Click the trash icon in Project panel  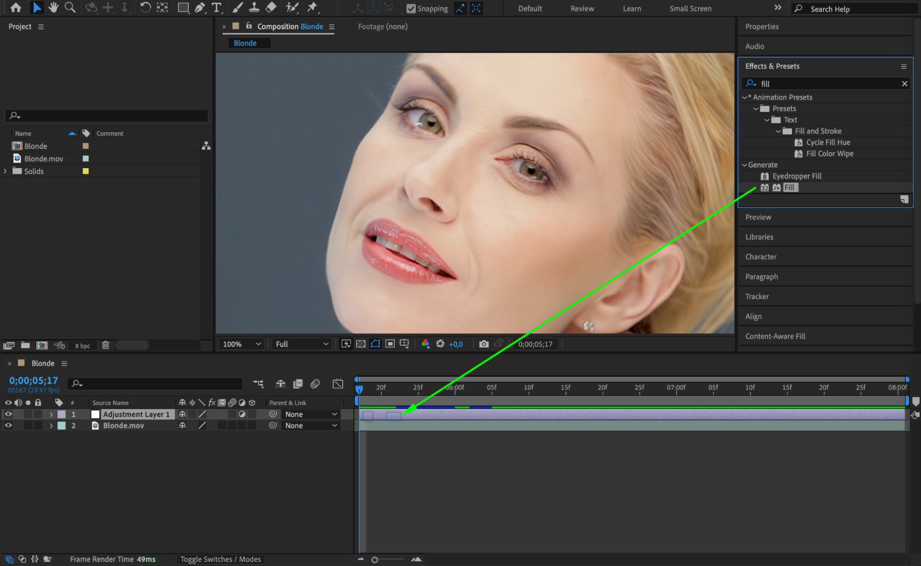click(x=106, y=345)
